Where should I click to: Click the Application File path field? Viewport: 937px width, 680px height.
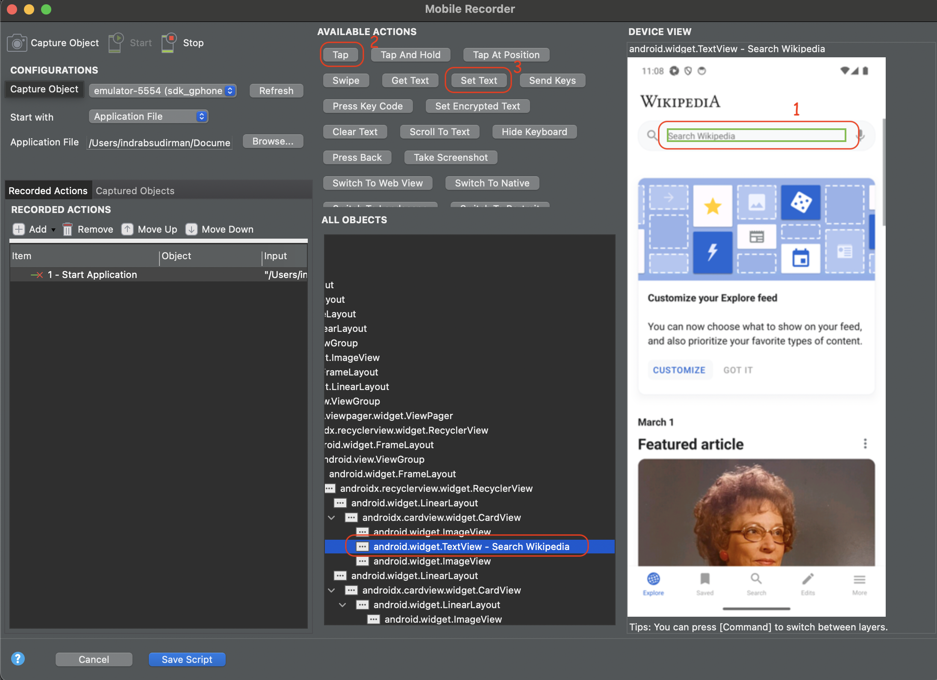click(x=159, y=142)
